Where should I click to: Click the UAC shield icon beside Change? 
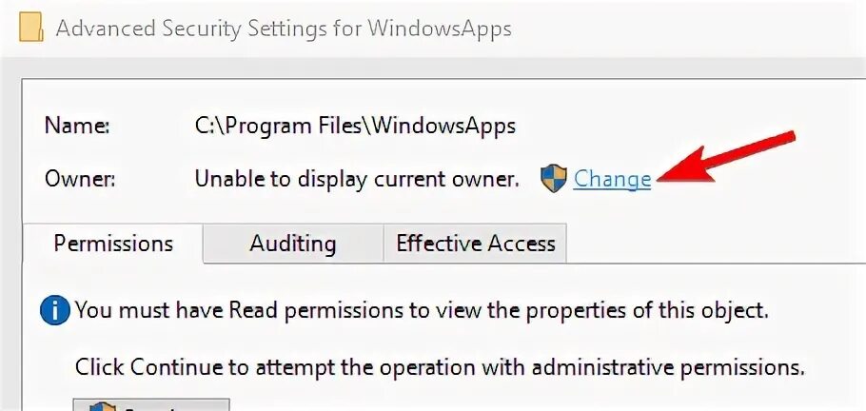click(553, 178)
